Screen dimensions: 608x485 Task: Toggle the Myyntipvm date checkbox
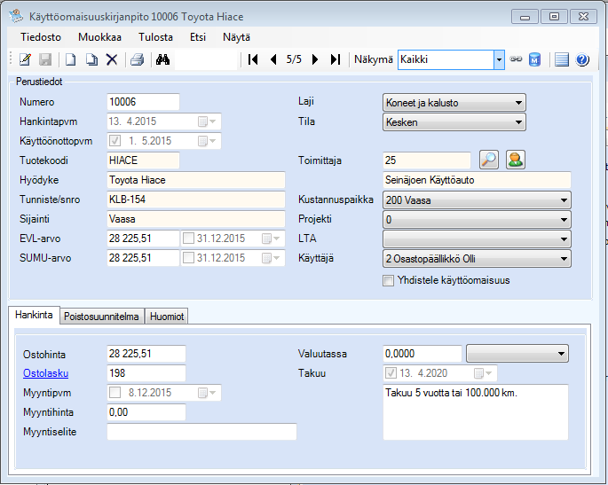click(115, 393)
